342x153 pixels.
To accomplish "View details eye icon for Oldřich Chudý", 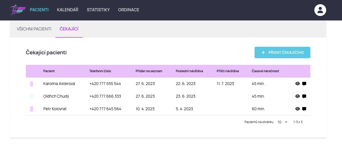I will click(297, 96).
